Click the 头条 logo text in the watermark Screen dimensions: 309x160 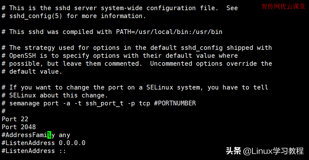tap(233, 150)
